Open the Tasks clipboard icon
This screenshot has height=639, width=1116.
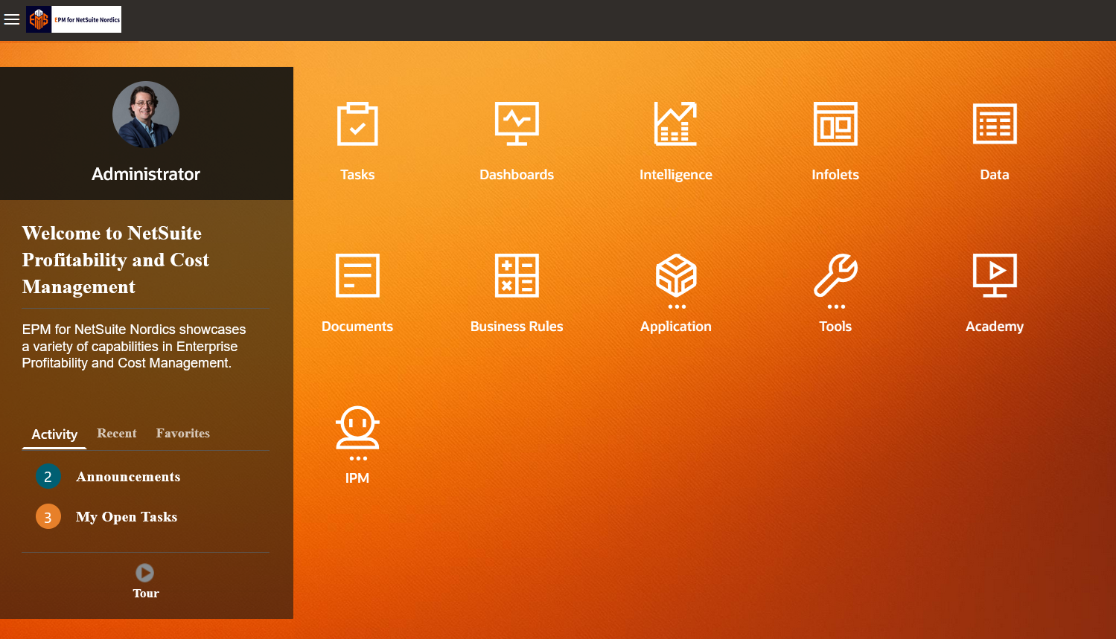pos(357,124)
